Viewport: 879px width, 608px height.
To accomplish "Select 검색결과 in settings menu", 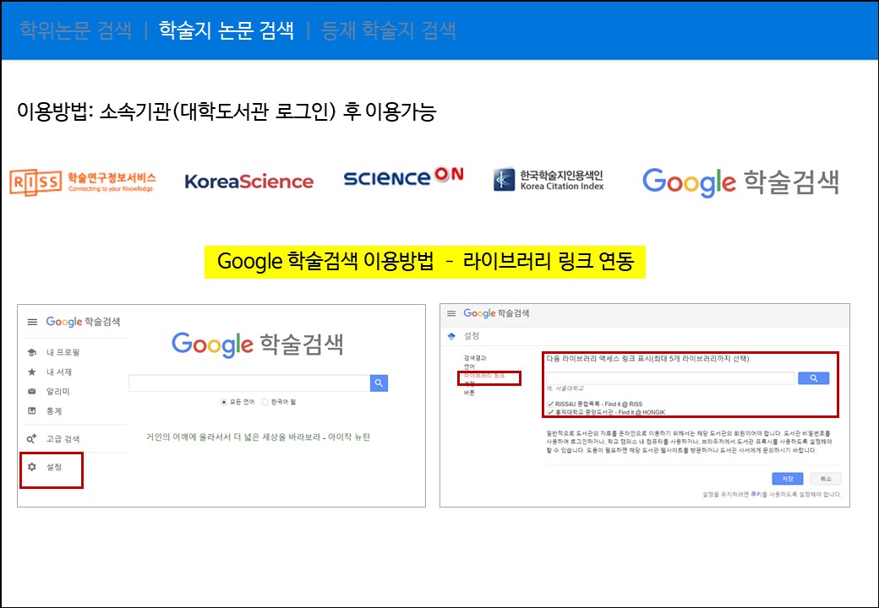I will 475,358.
